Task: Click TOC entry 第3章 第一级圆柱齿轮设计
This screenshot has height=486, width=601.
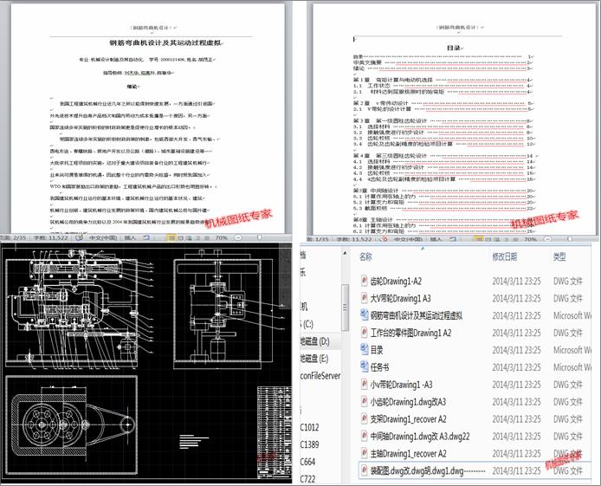Action: tap(391, 120)
